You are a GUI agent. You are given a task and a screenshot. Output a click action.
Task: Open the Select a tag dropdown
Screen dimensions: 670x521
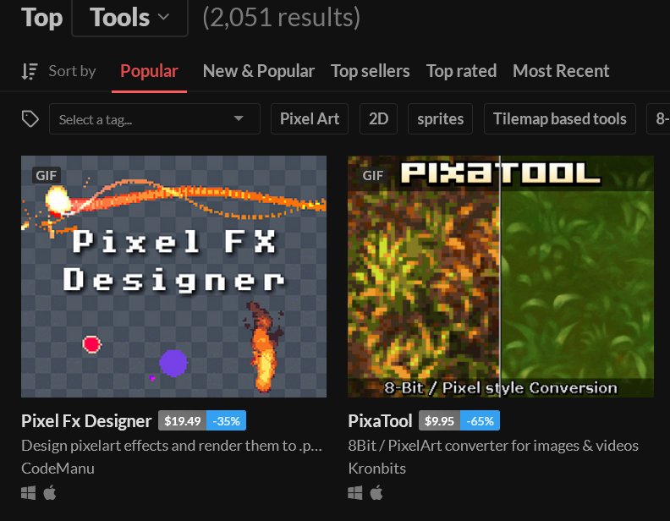[155, 119]
